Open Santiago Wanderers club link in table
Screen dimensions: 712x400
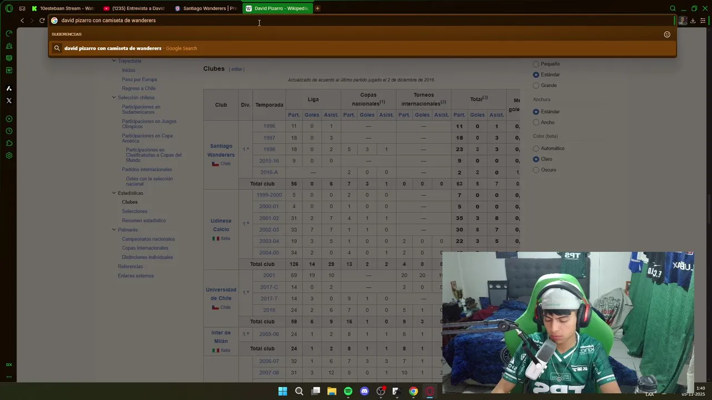pyautogui.click(x=221, y=151)
